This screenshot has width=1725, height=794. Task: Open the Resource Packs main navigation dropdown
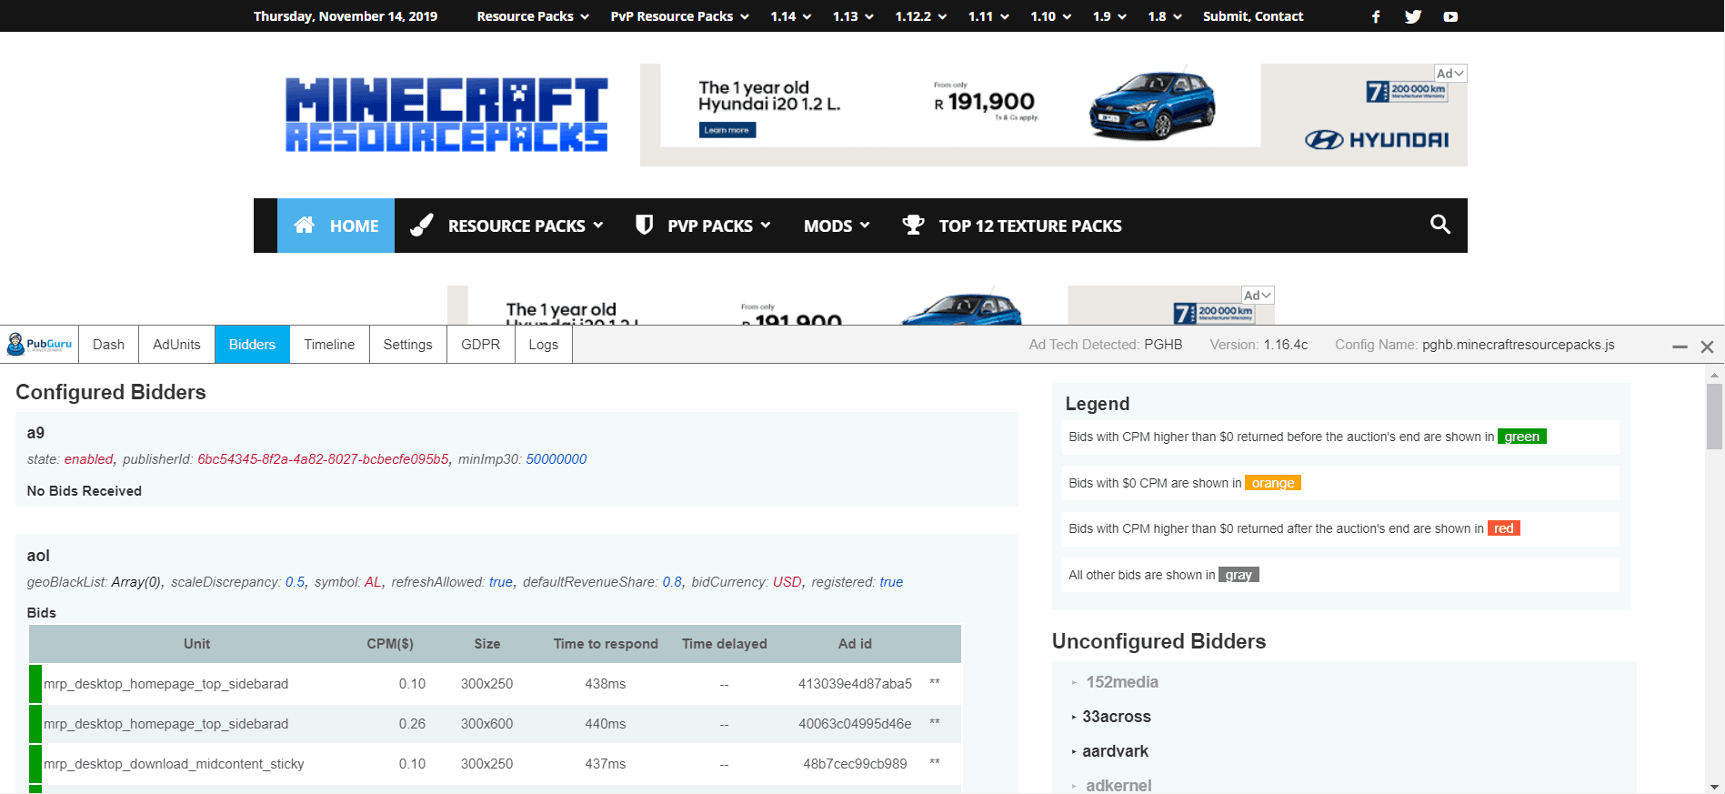pos(506,226)
